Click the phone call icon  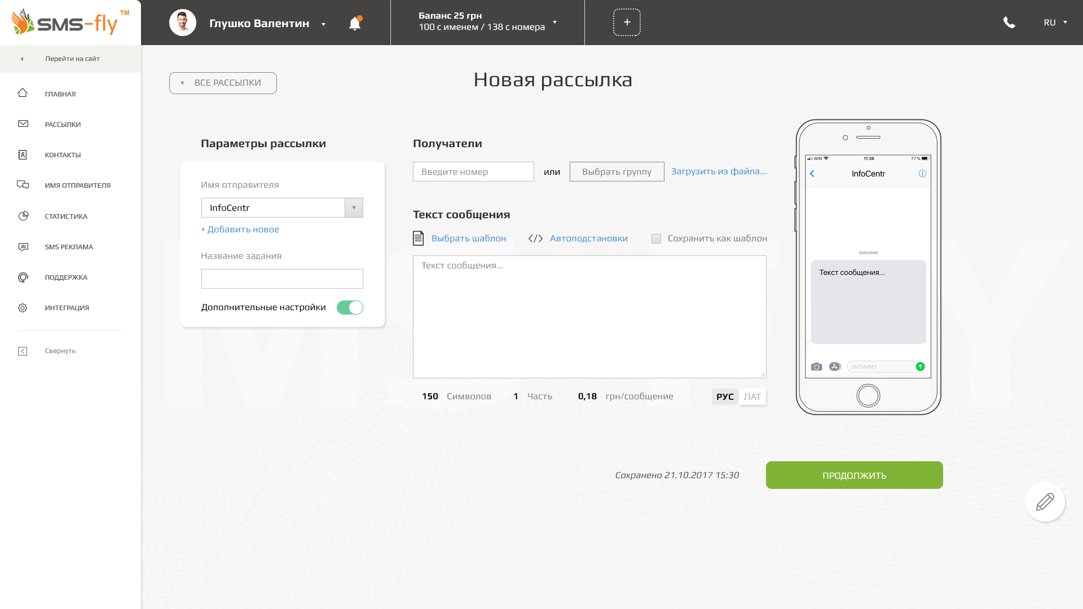[1009, 23]
